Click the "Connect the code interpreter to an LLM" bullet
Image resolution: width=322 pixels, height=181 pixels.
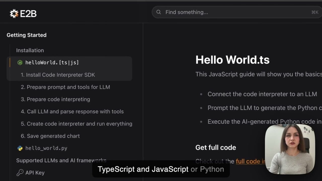click(x=262, y=94)
